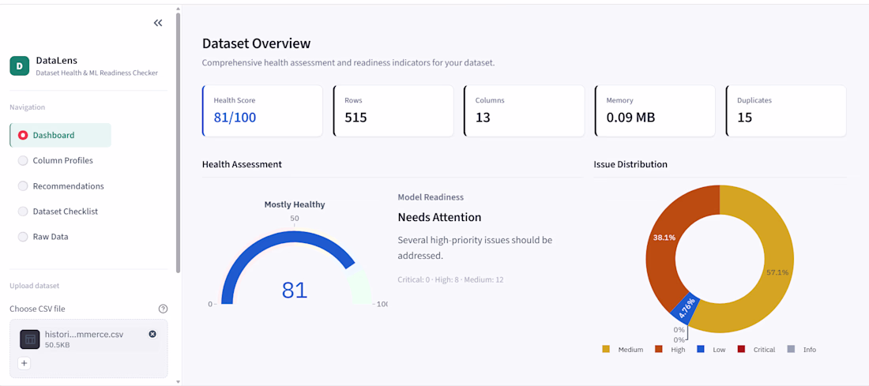Select the Dashboard radio option
Viewport: 869px width, 386px height.
tap(23, 135)
